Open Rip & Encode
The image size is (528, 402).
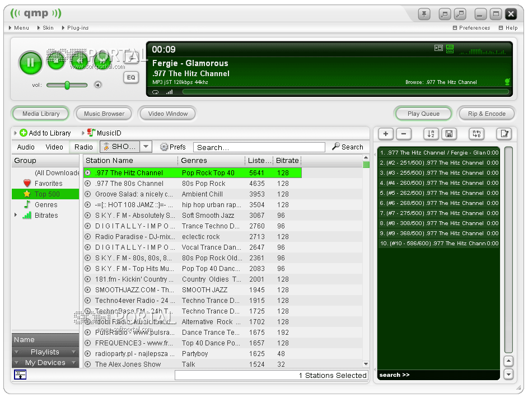tap(487, 114)
